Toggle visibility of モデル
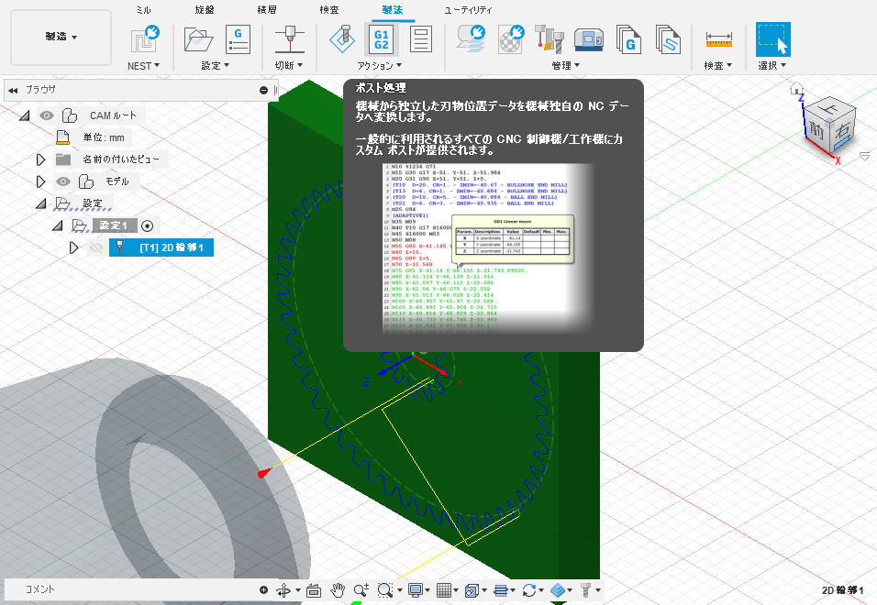The width and height of the screenshot is (877, 605). (62, 181)
